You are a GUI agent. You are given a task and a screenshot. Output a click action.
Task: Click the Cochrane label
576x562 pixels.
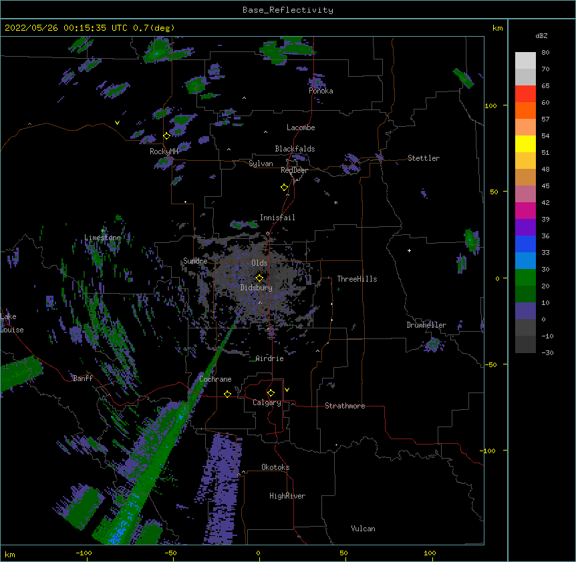[x=215, y=379]
